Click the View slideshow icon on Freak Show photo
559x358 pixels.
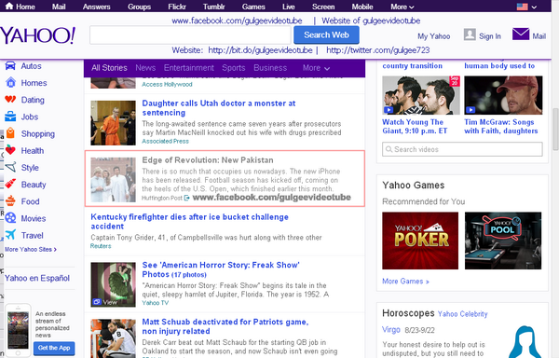point(97,302)
